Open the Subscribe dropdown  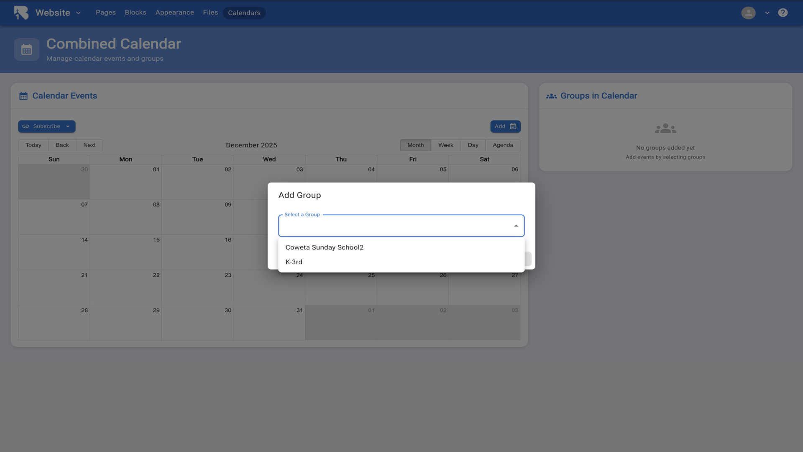46,126
